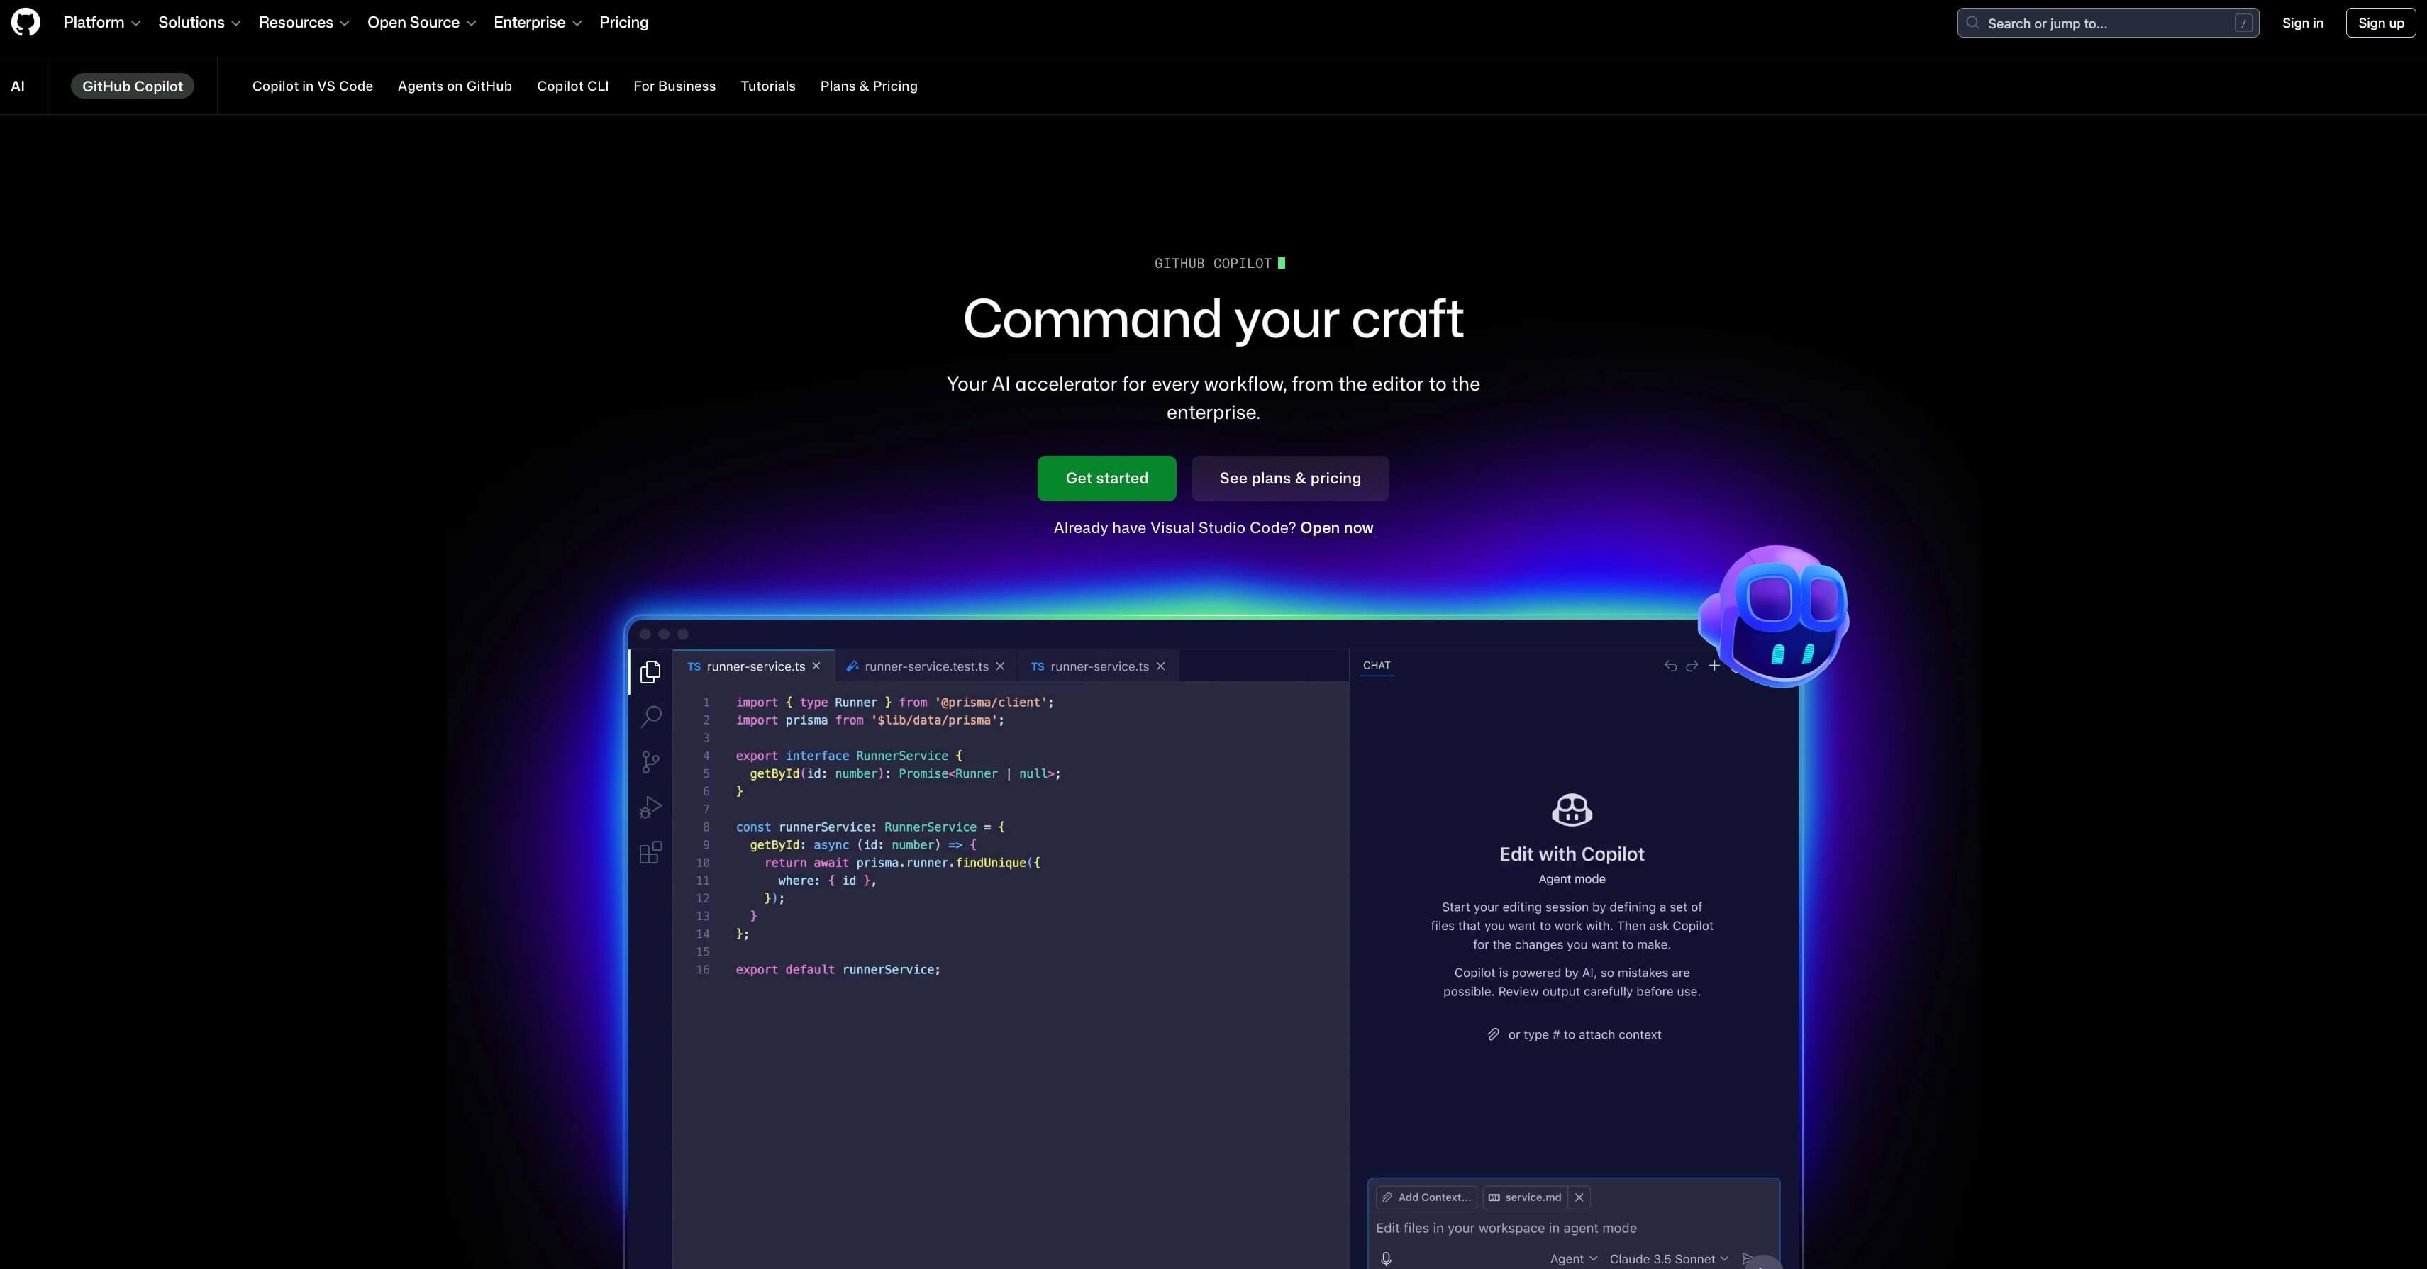
Task: Click the markdown icon on service.md chip
Action: pyautogui.click(x=1494, y=1197)
